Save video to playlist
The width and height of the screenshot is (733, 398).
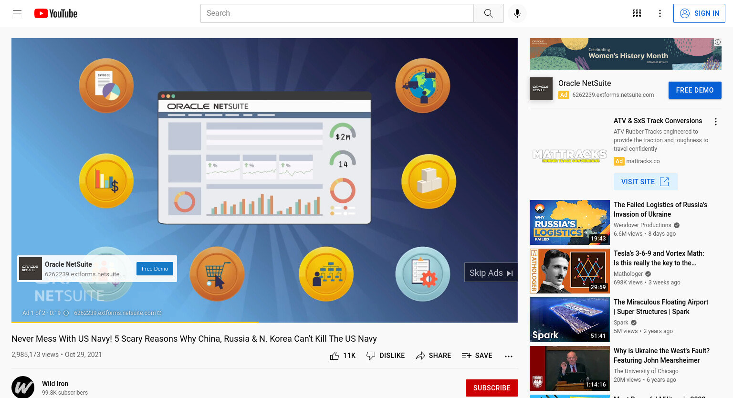point(477,356)
